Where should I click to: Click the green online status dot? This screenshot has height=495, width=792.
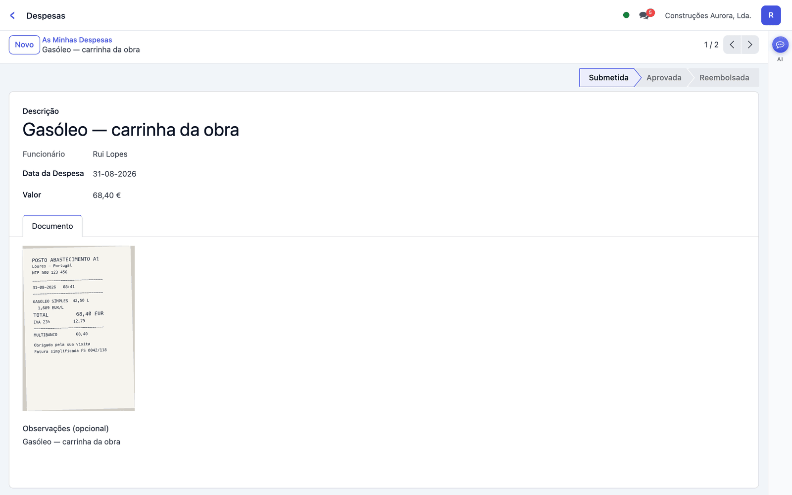tap(626, 15)
